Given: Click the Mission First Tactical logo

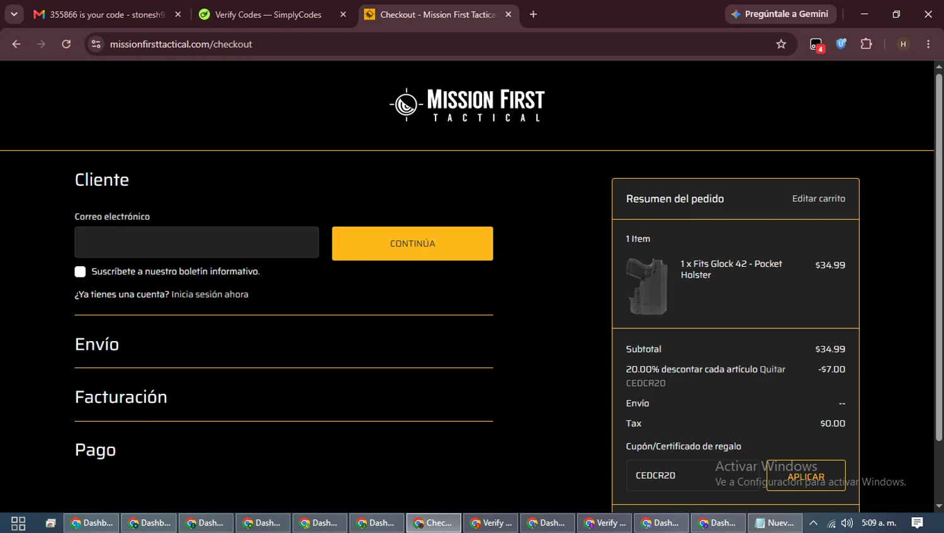Looking at the screenshot, I should 467,104.
